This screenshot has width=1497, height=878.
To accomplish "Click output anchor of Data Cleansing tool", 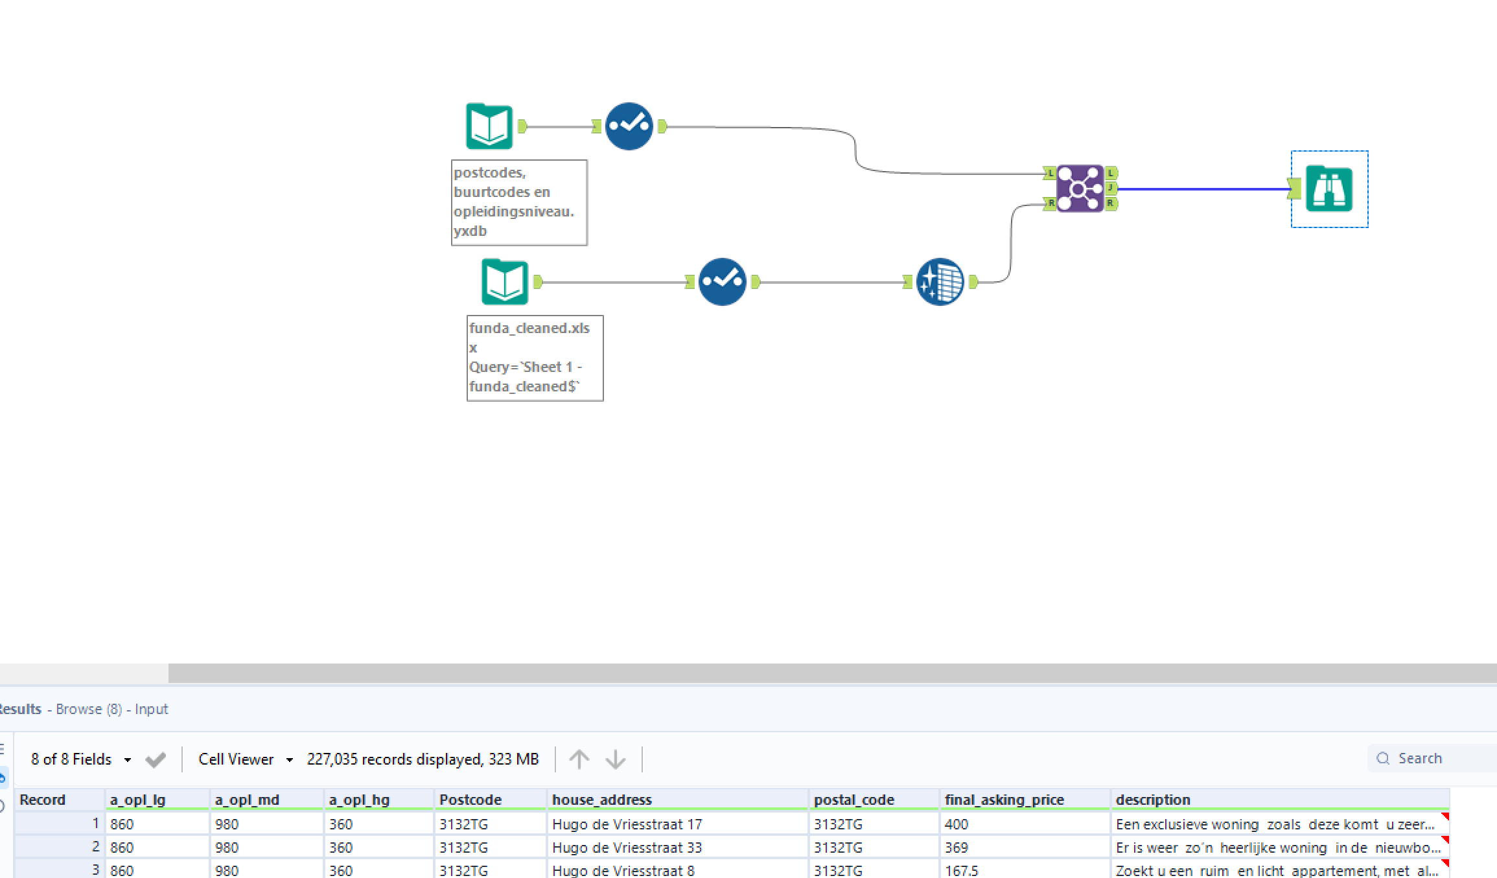I will click(x=973, y=282).
